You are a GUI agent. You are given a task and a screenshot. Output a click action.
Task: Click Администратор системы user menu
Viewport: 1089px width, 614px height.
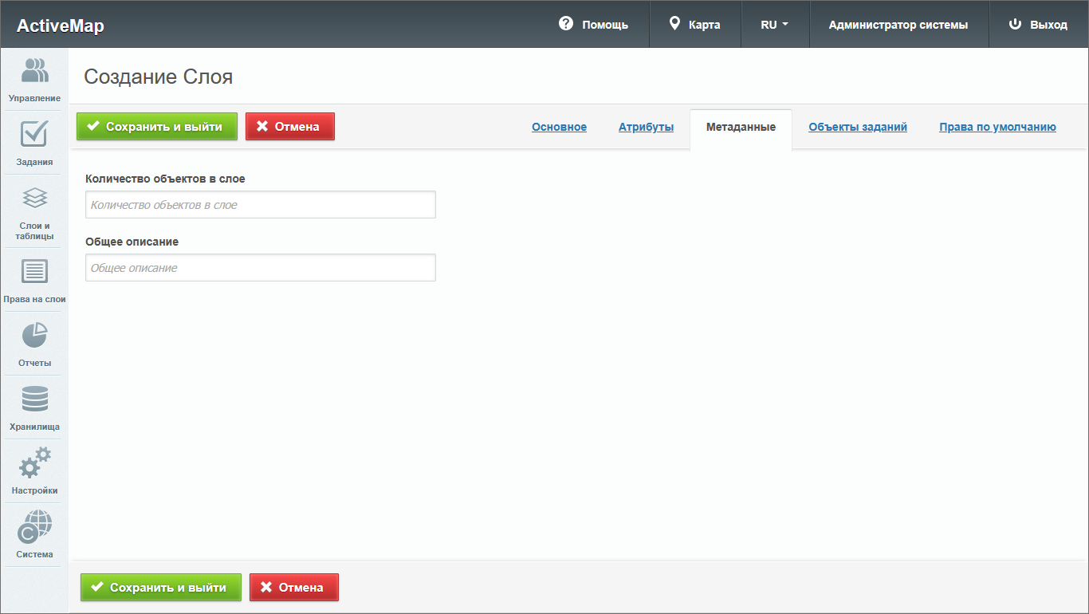(x=898, y=25)
